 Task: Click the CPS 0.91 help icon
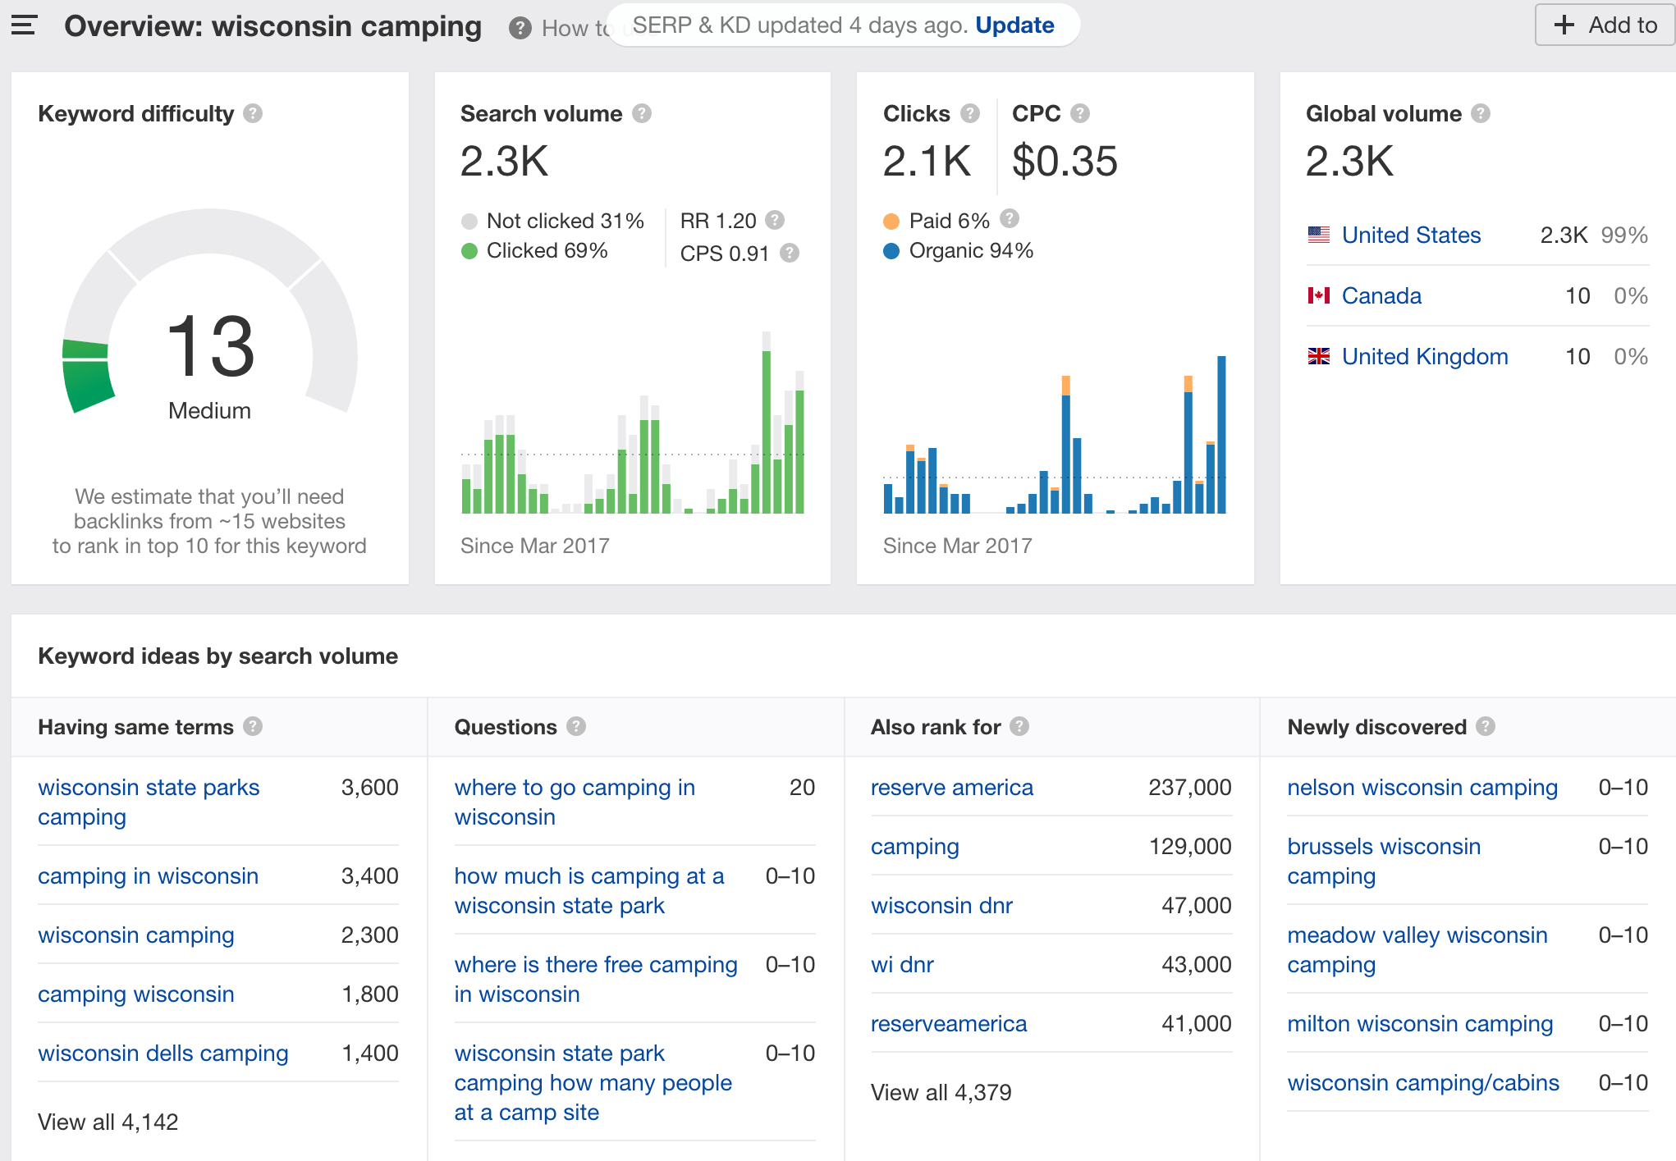(x=790, y=253)
